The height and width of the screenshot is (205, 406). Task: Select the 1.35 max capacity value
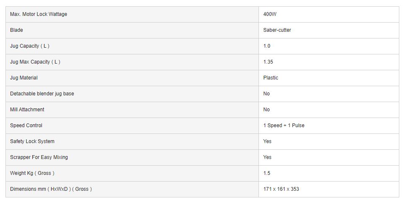coord(268,62)
